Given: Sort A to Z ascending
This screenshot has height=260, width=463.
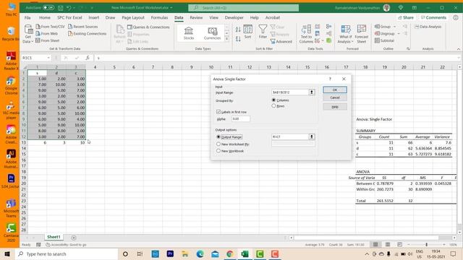Looking at the screenshot, I should click(x=238, y=30).
